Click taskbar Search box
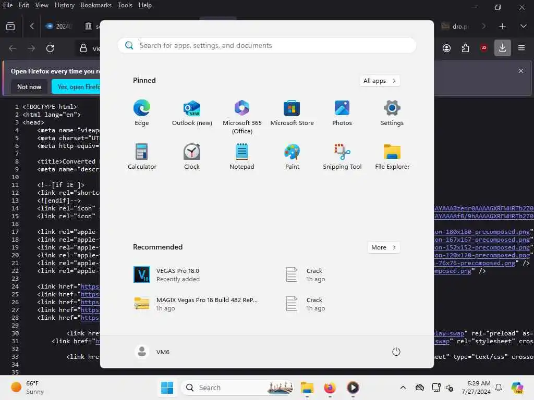 click(x=238, y=387)
